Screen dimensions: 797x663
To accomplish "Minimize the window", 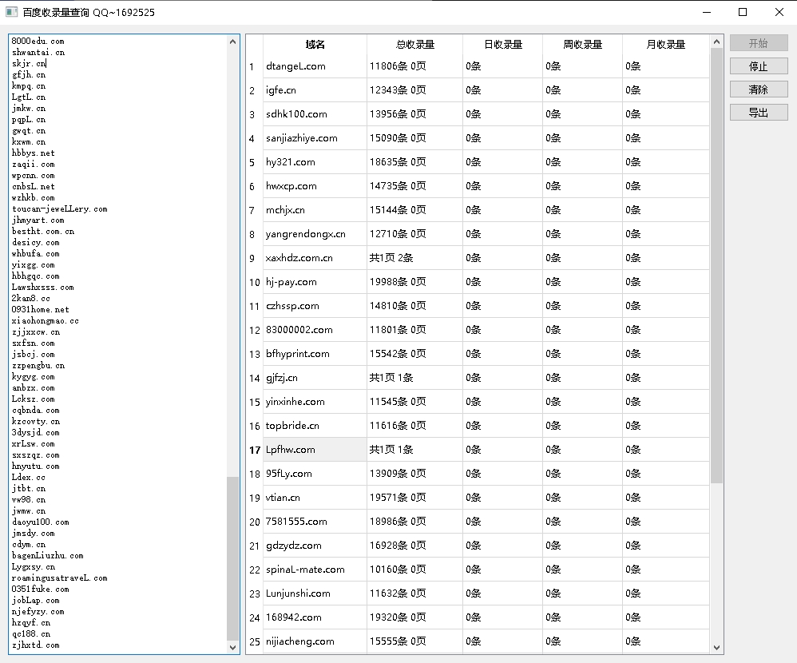I will pos(707,12).
